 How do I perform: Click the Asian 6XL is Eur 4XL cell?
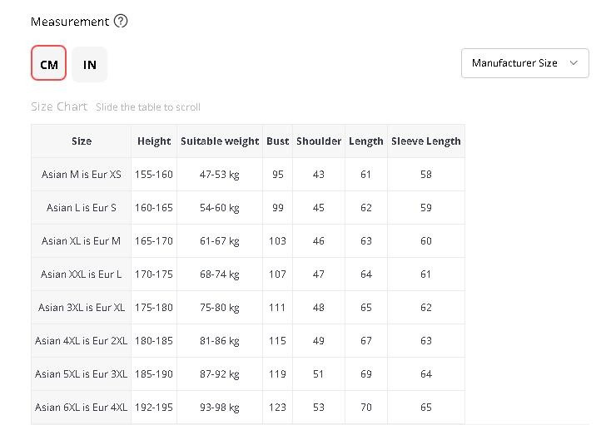tap(82, 408)
